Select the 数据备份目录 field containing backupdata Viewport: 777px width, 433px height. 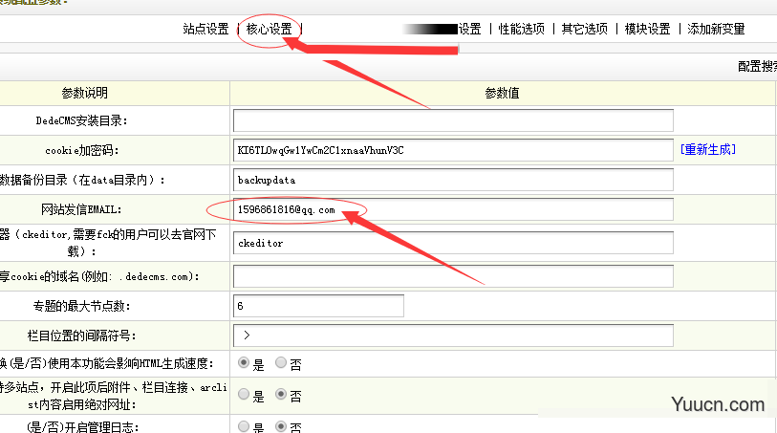click(453, 180)
